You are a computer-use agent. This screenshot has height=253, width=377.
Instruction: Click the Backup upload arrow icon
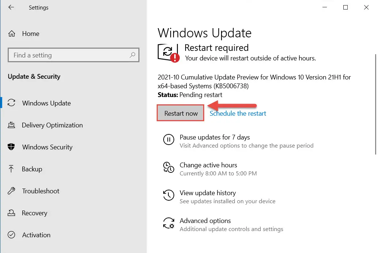[11, 169]
